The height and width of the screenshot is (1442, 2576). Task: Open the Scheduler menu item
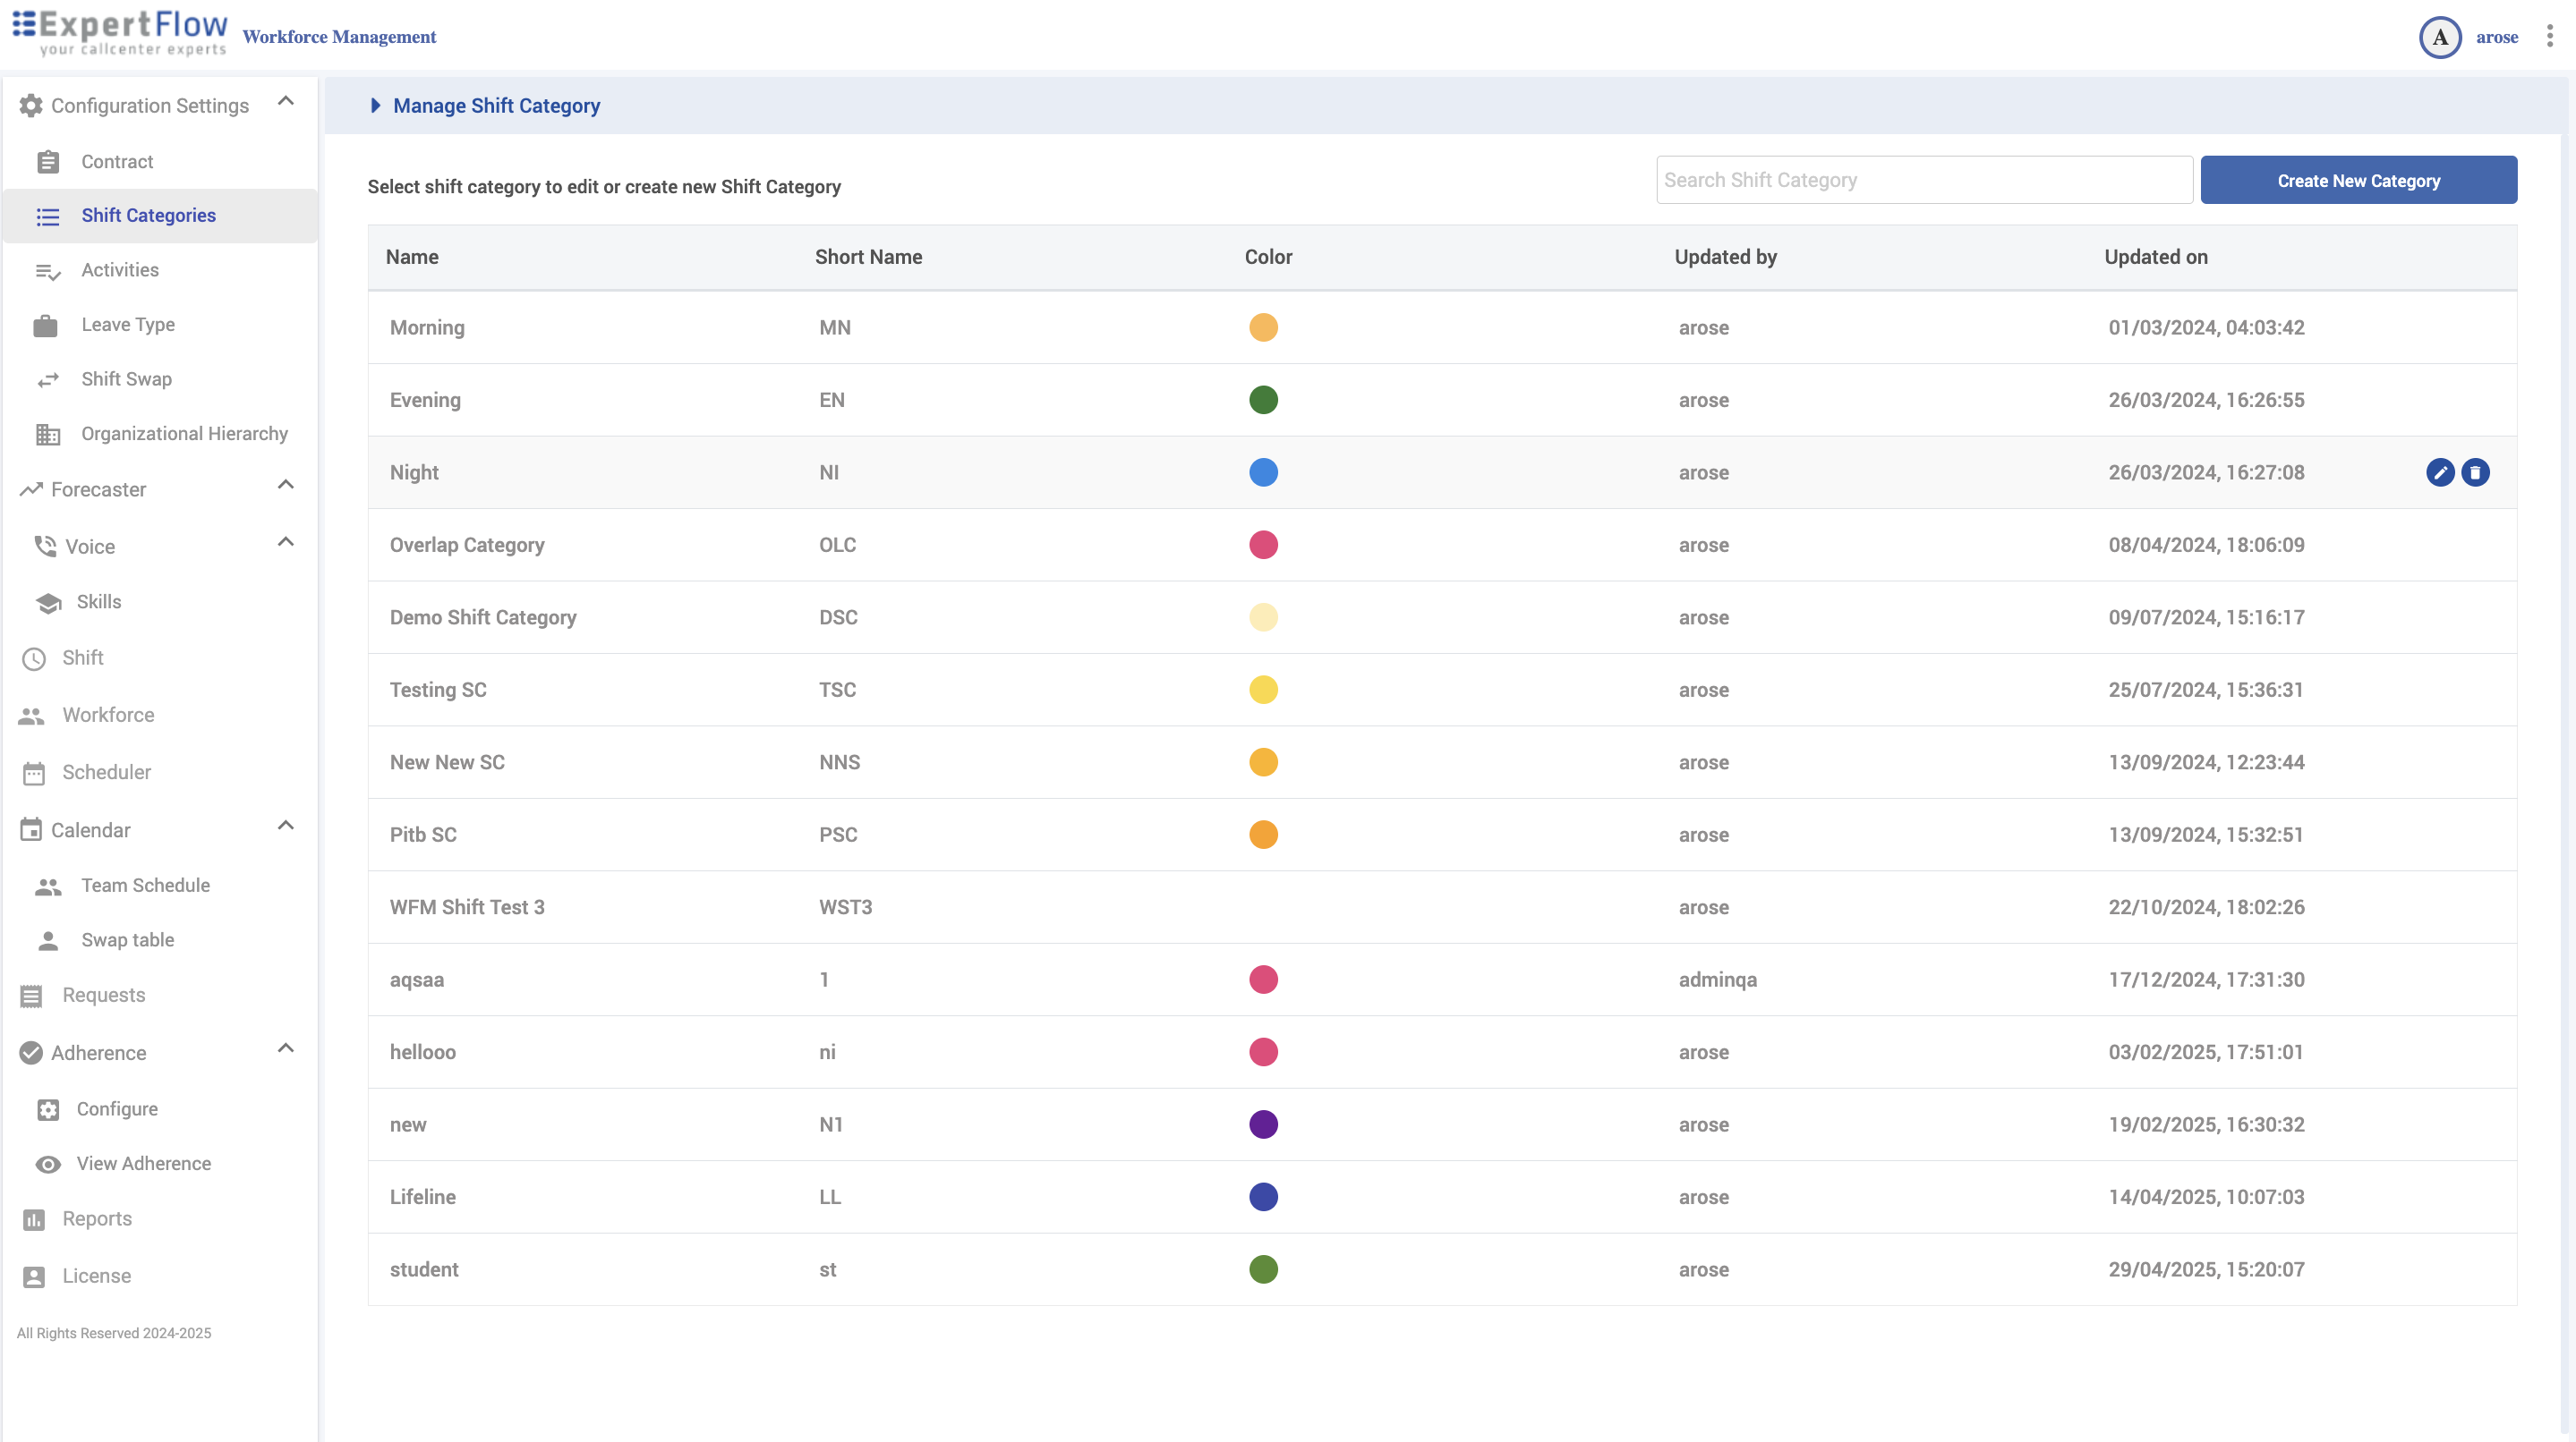click(x=107, y=773)
